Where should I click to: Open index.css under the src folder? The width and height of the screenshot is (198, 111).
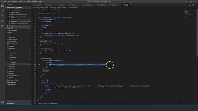12,69
